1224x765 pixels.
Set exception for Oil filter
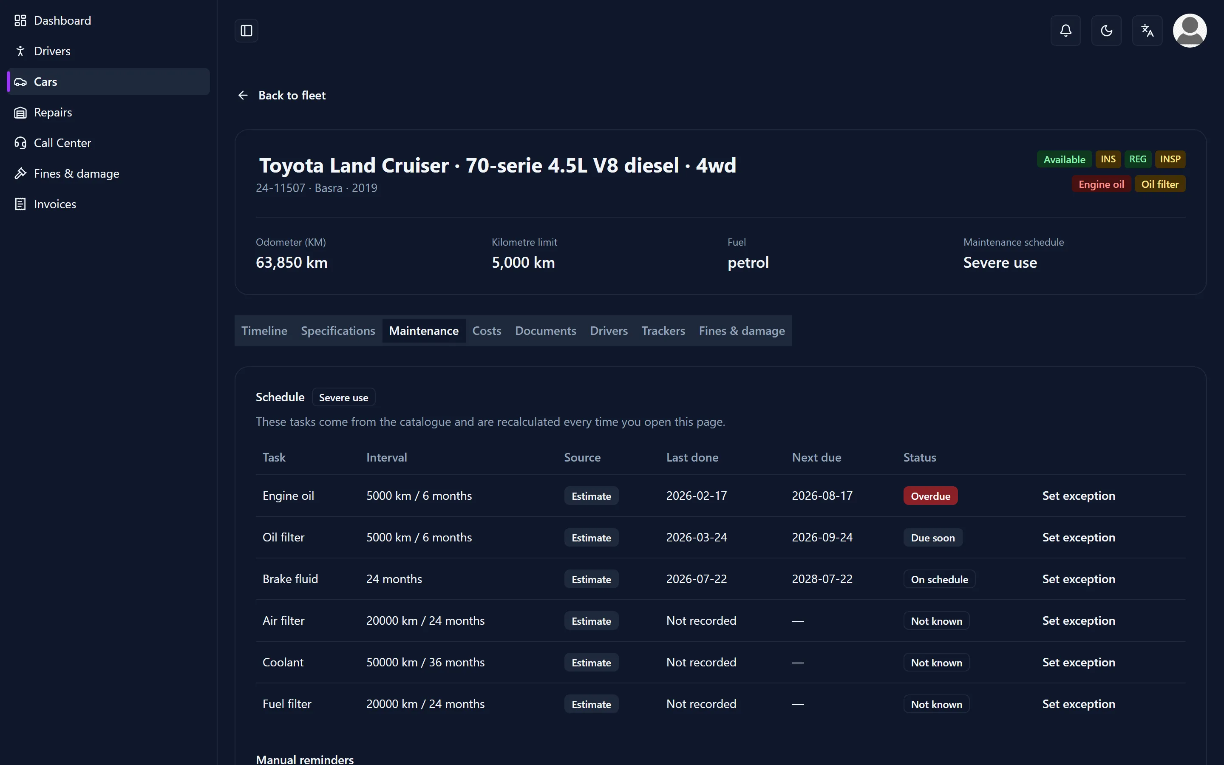(1078, 537)
